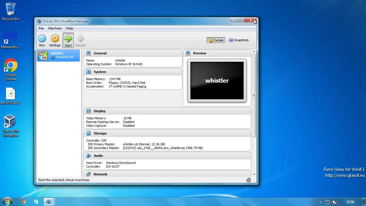Click 'whistler.vdi (Normal, 22.26 GB)' entry
Viewport: 366px width, 206px height.
(144, 144)
